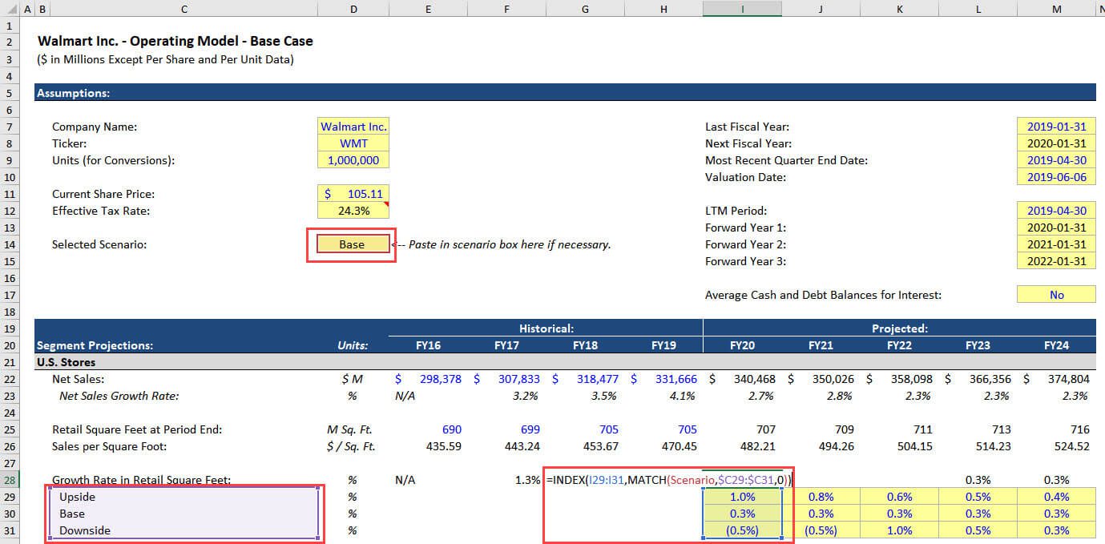Click the Last Fiscal Year date 2019-01-31

coord(1056,127)
